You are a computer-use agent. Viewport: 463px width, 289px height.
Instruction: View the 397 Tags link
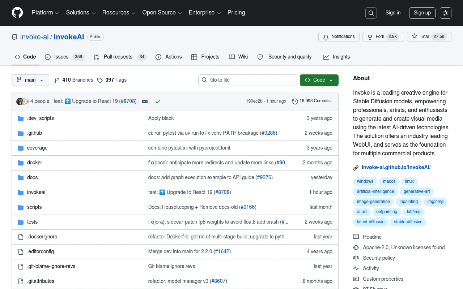(x=112, y=80)
